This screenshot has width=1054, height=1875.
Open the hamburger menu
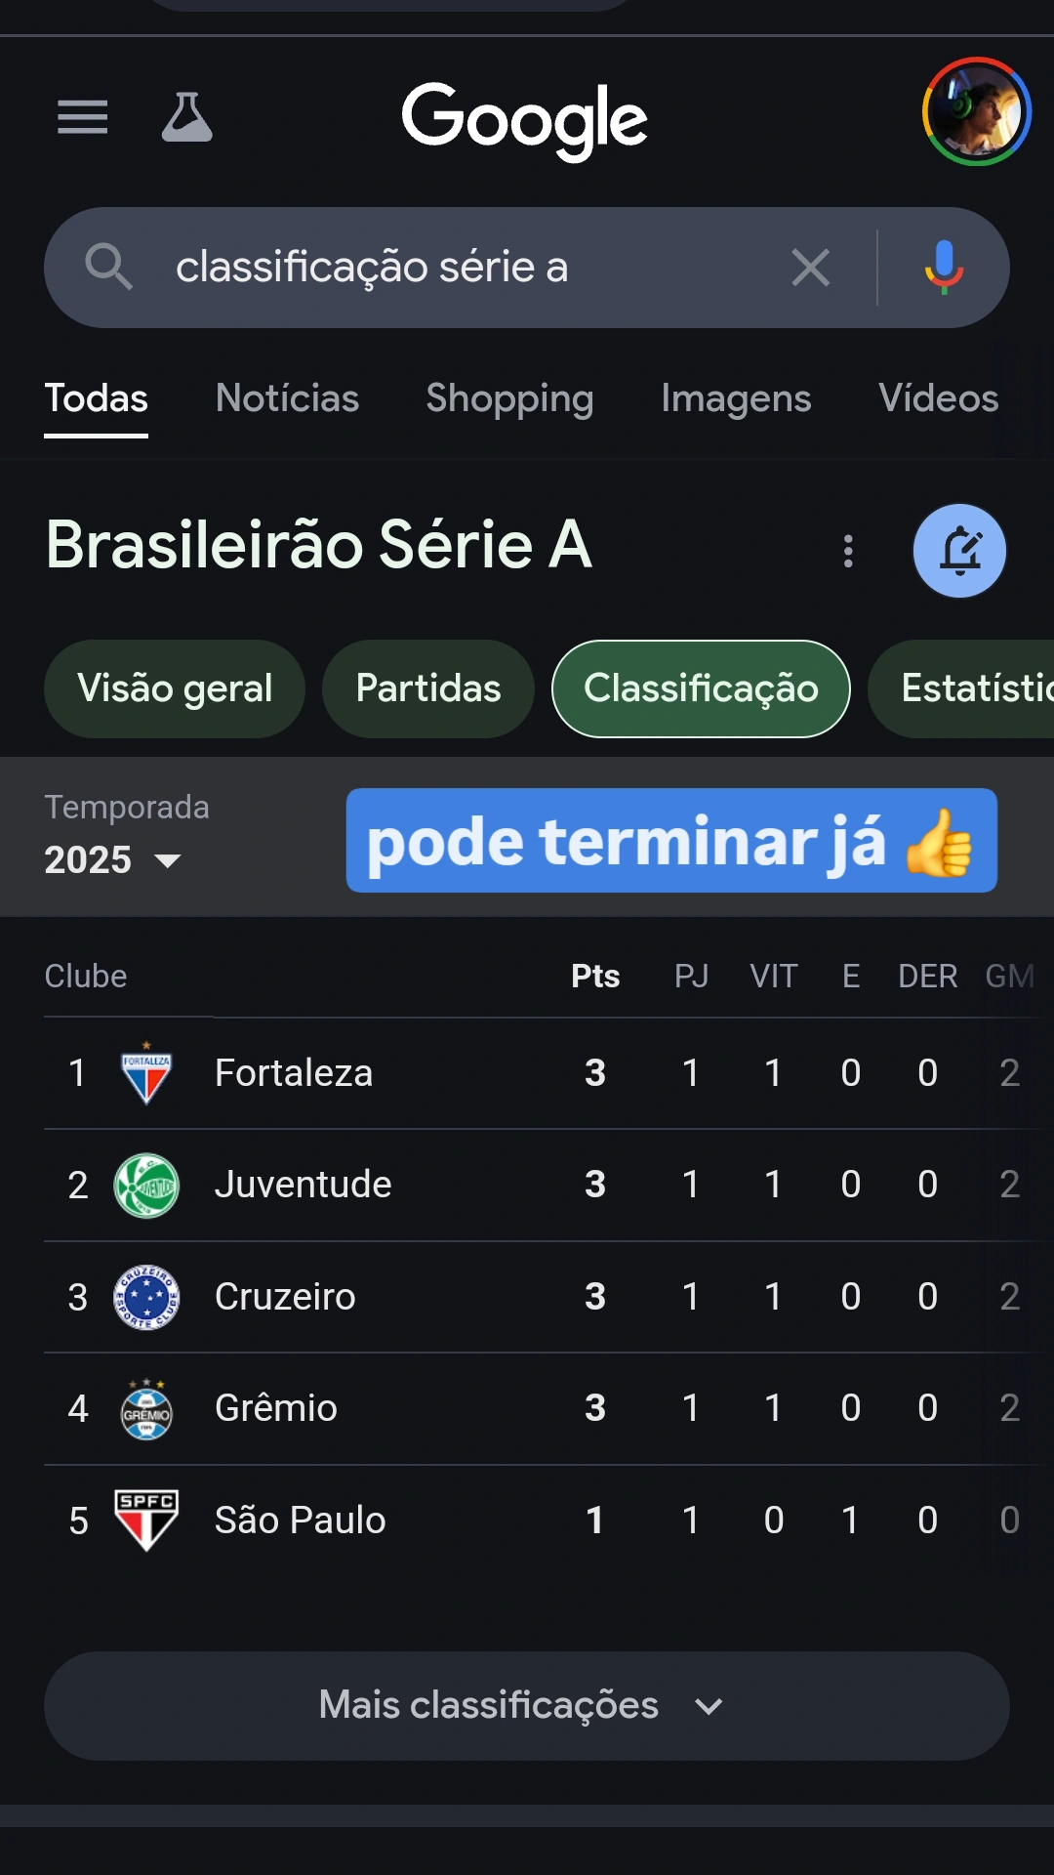[x=83, y=117]
